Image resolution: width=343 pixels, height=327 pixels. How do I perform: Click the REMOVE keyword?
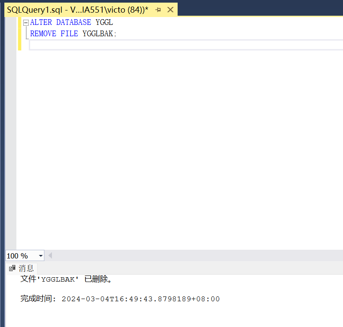click(43, 34)
